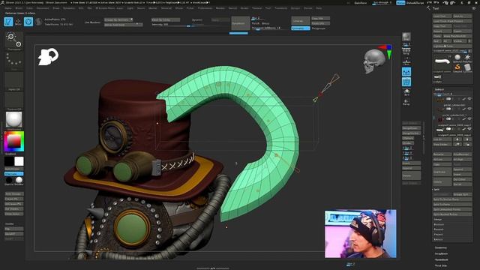Click the Duplicate subtool button
This screenshot has width=480, height=270.
(442, 172)
